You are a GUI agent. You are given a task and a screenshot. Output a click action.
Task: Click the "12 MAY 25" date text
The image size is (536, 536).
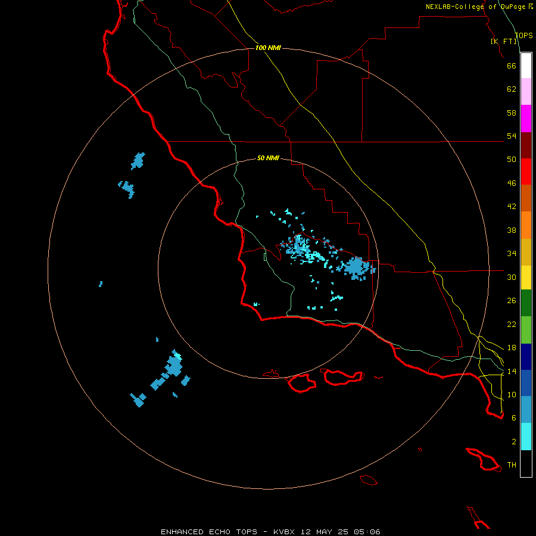pyautogui.click(x=325, y=532)
